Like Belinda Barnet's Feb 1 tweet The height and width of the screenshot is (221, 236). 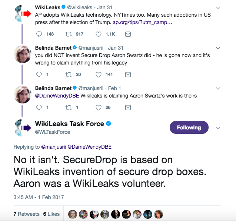[99, 108]
